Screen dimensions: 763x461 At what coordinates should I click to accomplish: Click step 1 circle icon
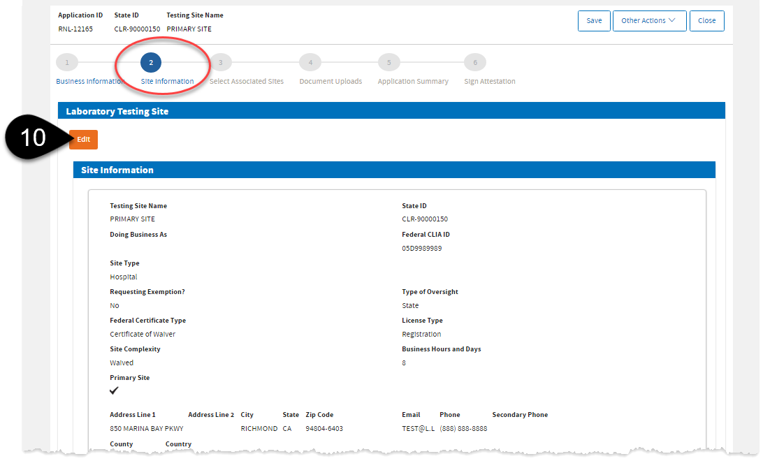[67, 63]
